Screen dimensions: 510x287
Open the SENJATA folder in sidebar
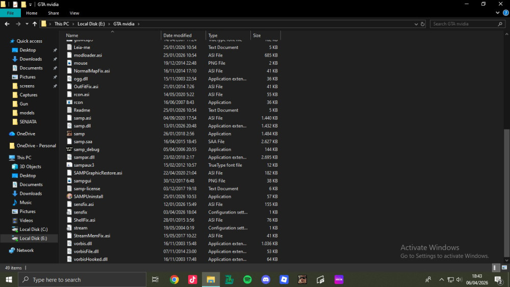(28, 121)
